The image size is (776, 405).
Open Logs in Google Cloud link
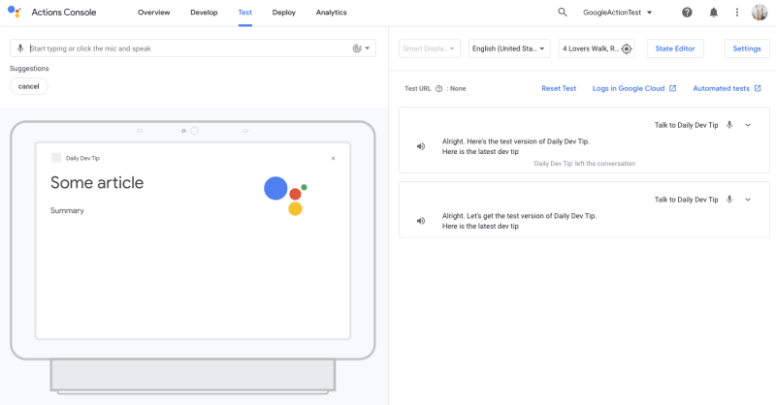[x=629, y=88]
